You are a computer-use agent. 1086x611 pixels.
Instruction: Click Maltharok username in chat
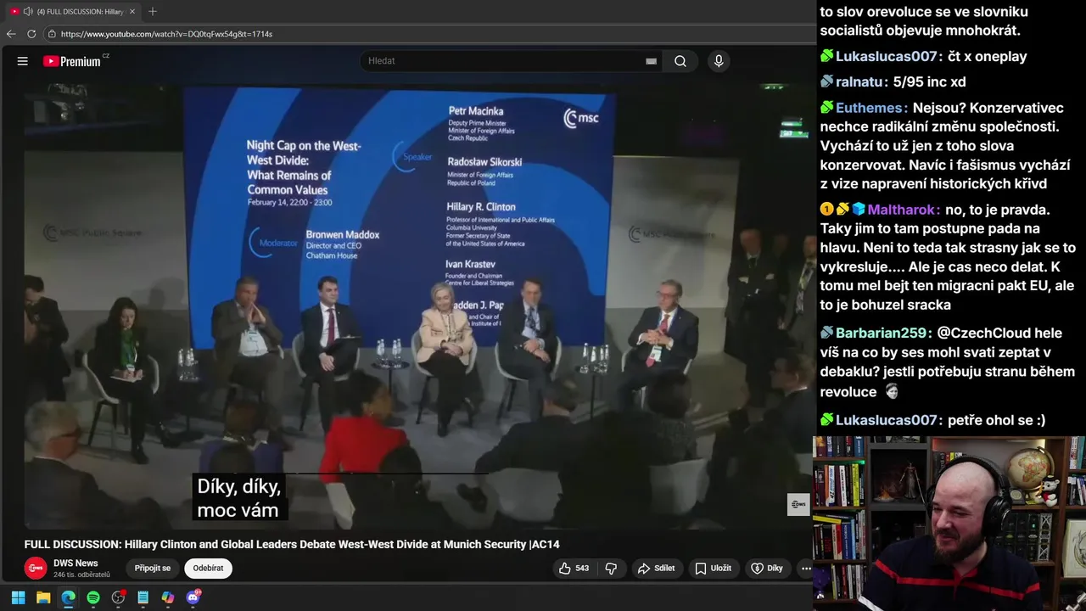coord(902,210)
